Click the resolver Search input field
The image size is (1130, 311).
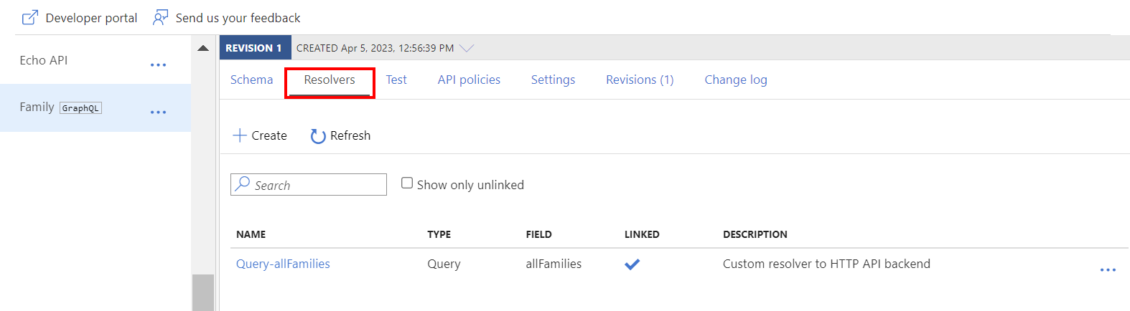point(317,185)
